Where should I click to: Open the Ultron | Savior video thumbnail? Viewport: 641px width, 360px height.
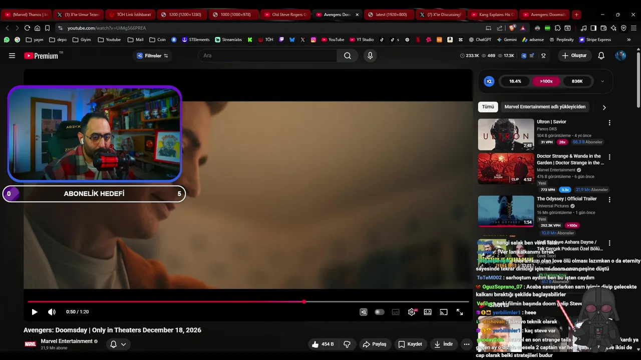pos(506,134)
